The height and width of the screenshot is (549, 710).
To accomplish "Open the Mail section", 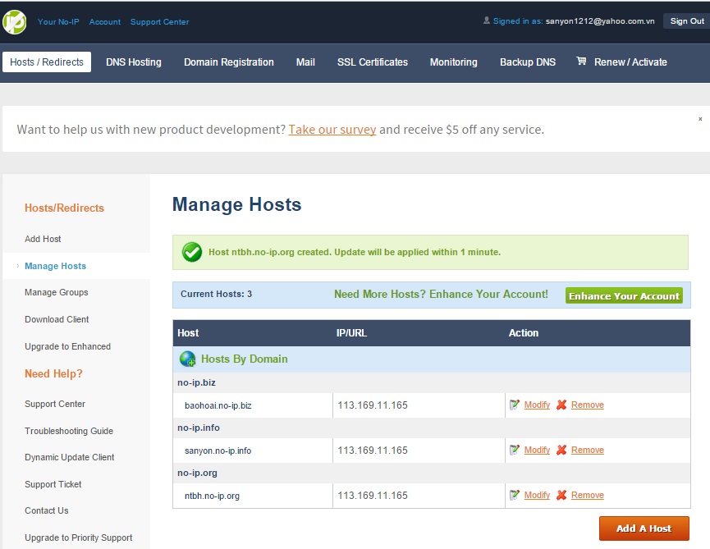I will (x=305, y=62).
